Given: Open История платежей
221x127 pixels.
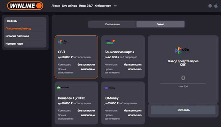Looking at the screenshot, I should coord(17,36).
